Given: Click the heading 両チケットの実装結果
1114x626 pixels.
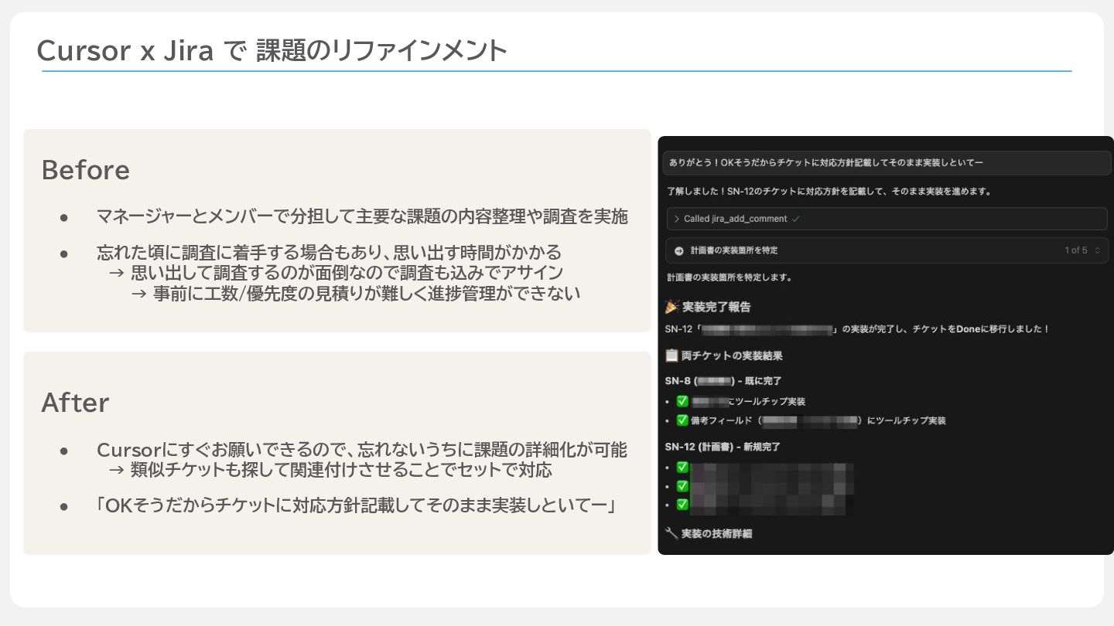Looking at the screenshot, I should point(732,356).
